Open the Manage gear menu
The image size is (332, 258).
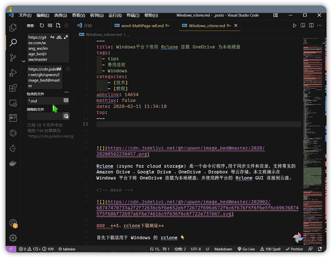(13, 238)
